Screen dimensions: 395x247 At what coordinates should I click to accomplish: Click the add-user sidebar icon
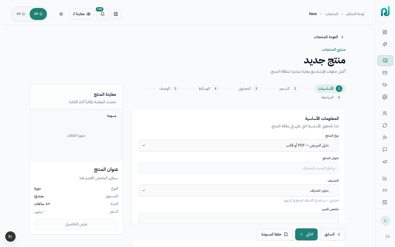click(385, 137)
